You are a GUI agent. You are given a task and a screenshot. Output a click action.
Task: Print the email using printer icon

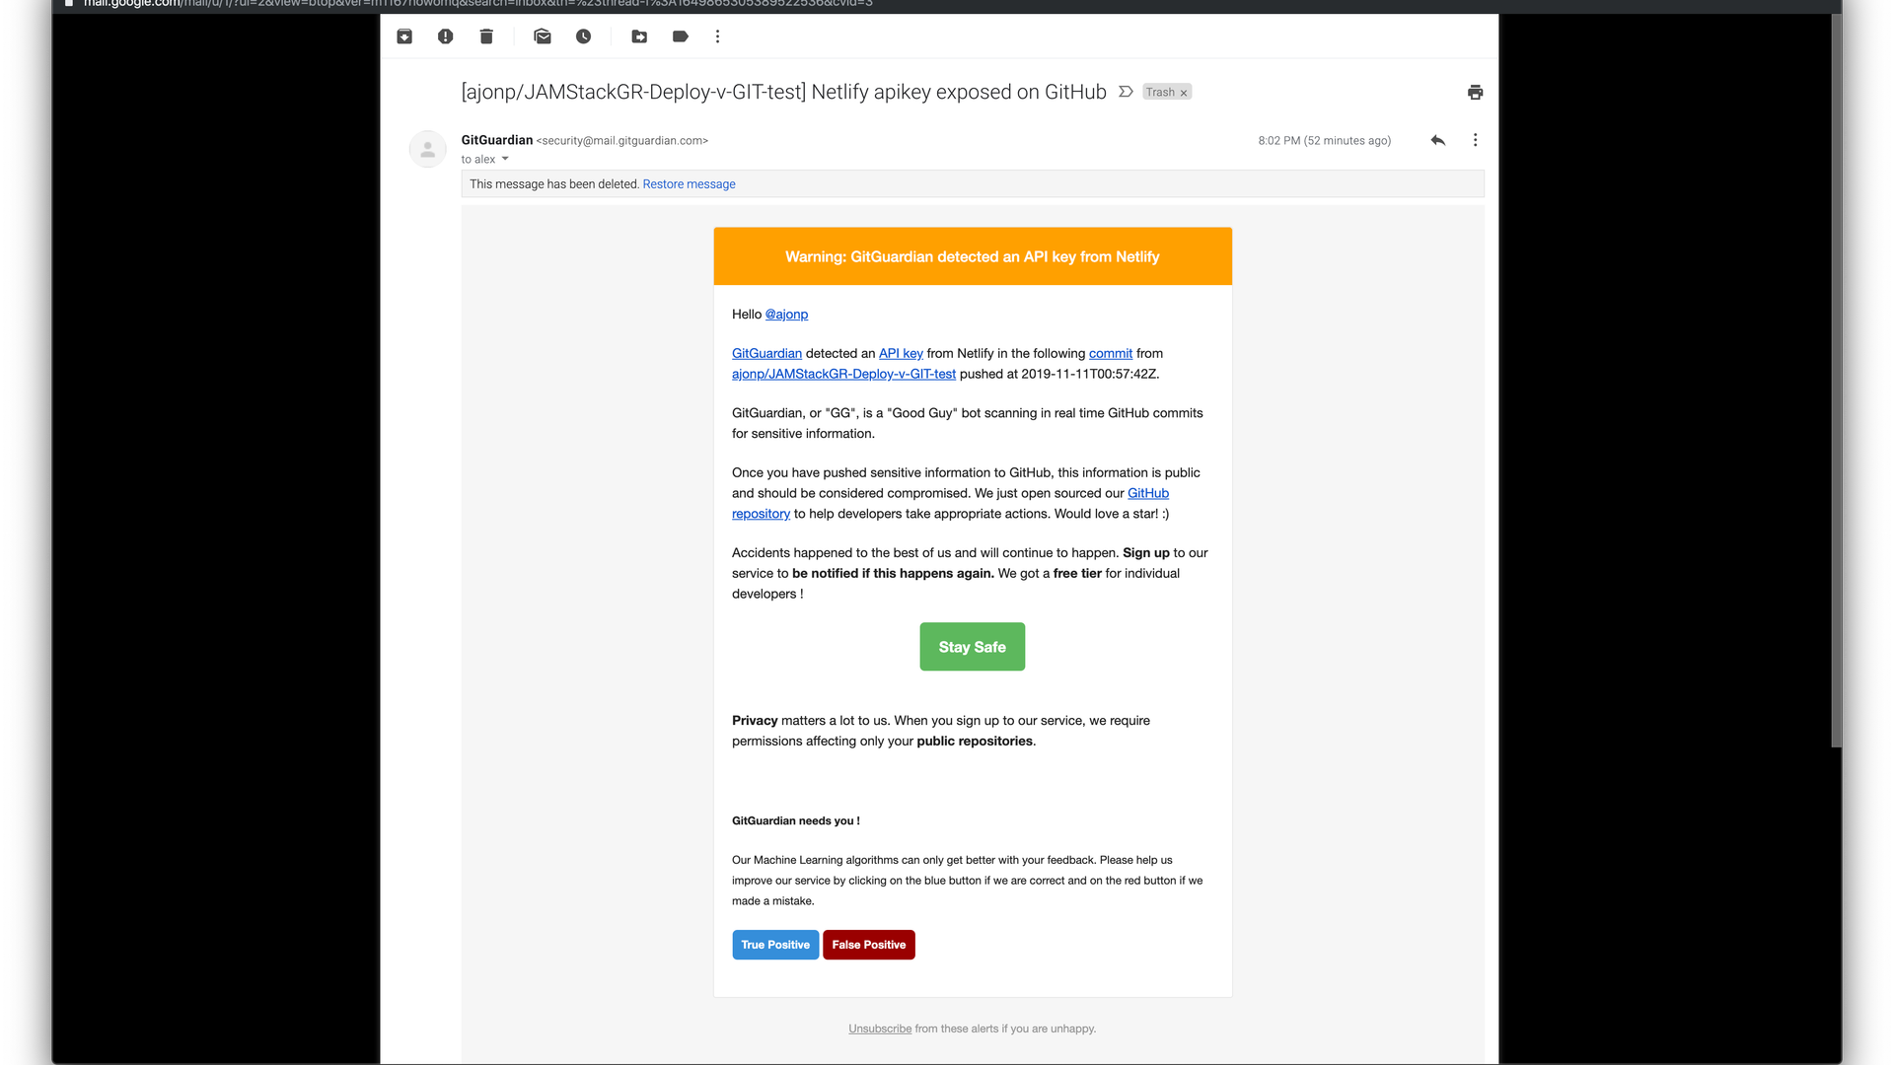tap(1475, 93)
